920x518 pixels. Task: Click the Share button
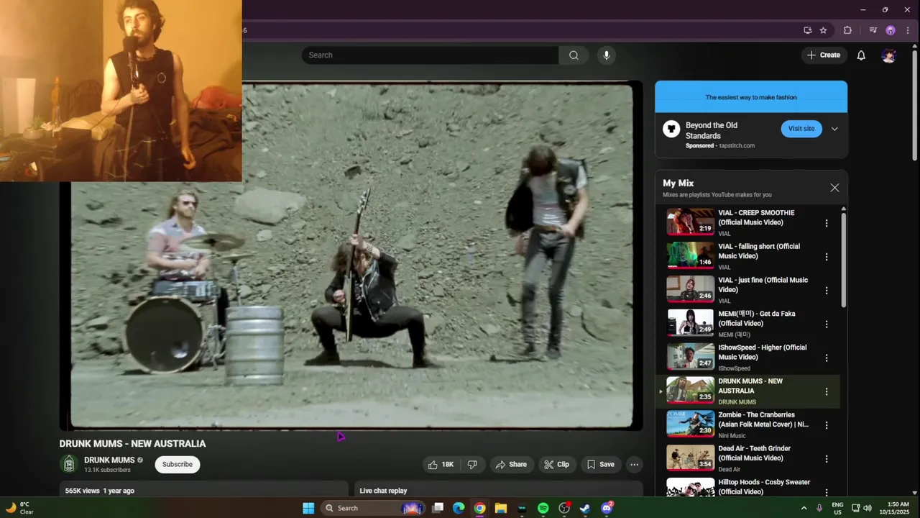click(x=511, y=465)
